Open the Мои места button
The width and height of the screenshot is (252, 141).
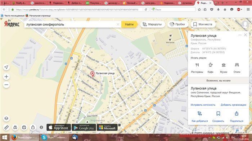[203, 24]
